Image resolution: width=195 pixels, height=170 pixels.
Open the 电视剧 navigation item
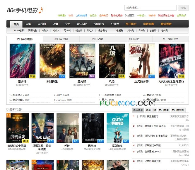pos(42,24)
